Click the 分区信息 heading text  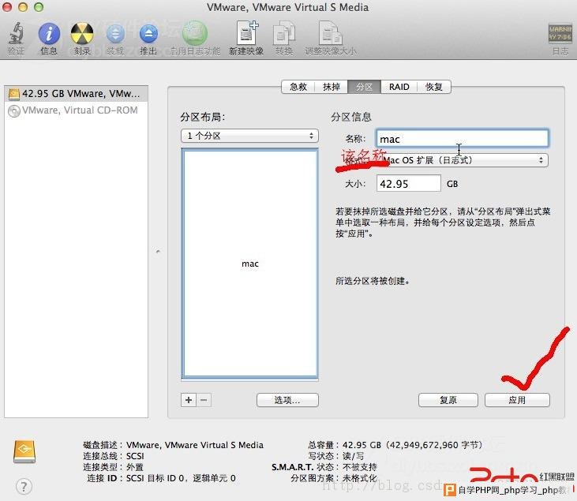[x=351, y=117]
